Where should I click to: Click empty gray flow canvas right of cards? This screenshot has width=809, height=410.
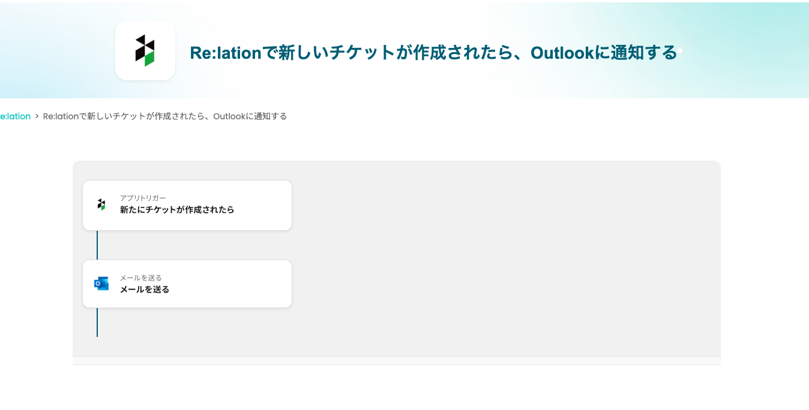pos(504,258)
